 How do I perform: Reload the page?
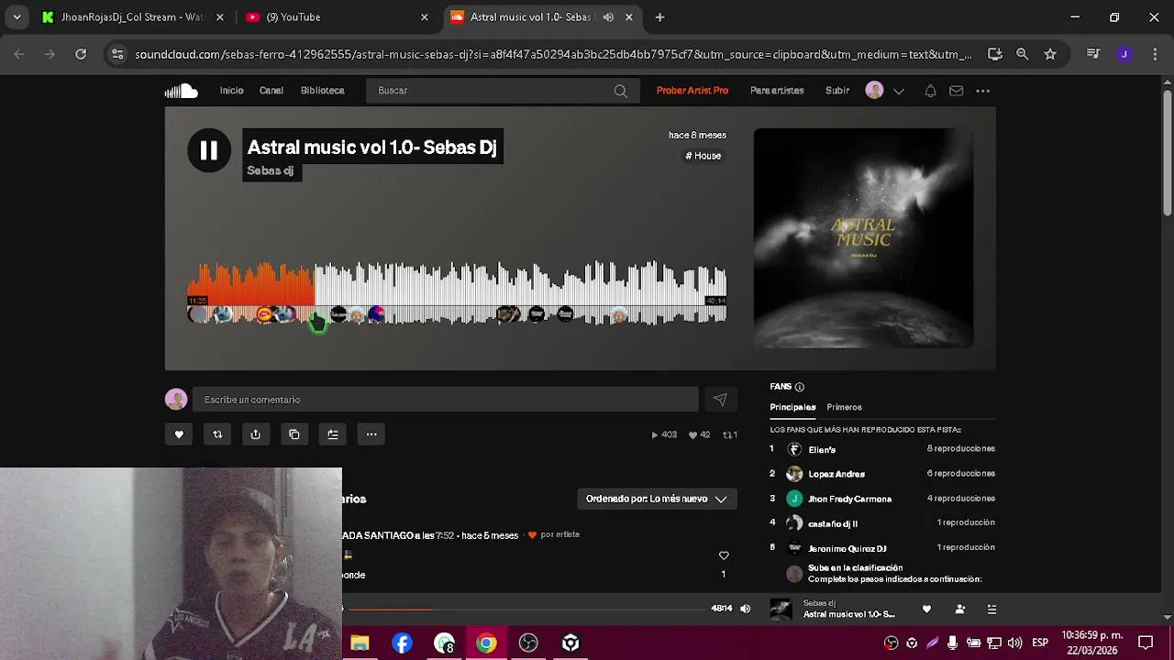[81, 54]
